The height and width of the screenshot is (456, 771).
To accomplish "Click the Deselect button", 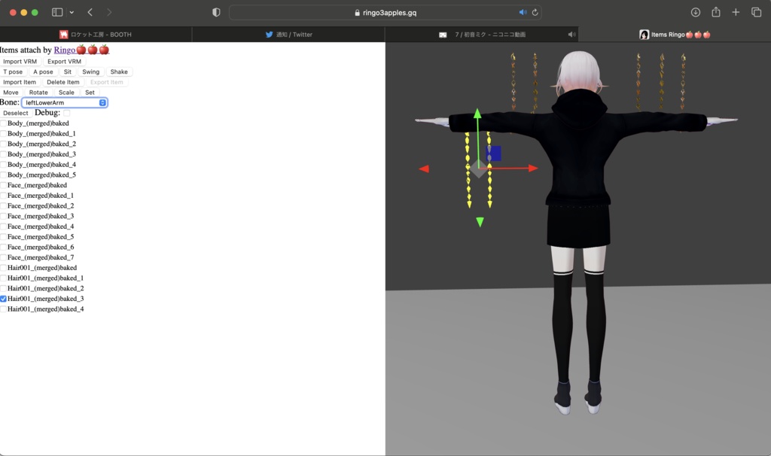I will pos(16,113).
